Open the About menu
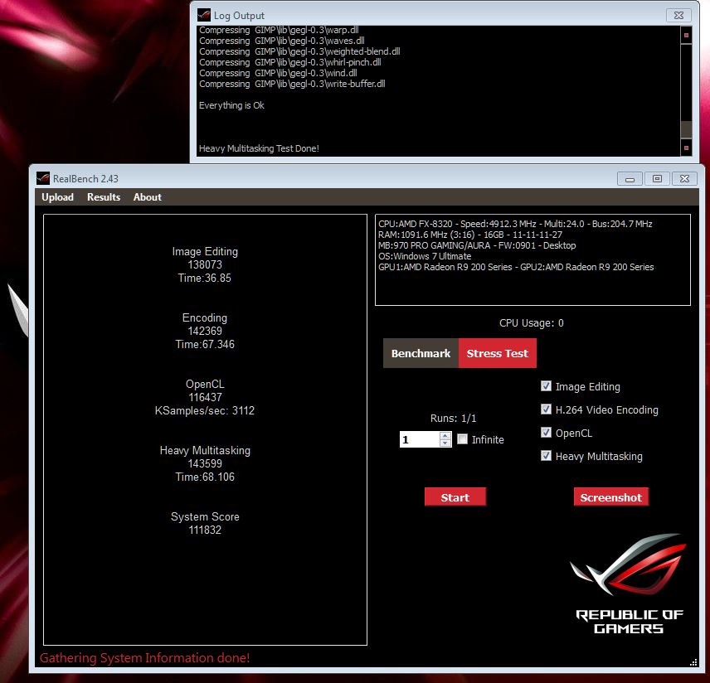The image size is (710, 683). tap(147, 197)
